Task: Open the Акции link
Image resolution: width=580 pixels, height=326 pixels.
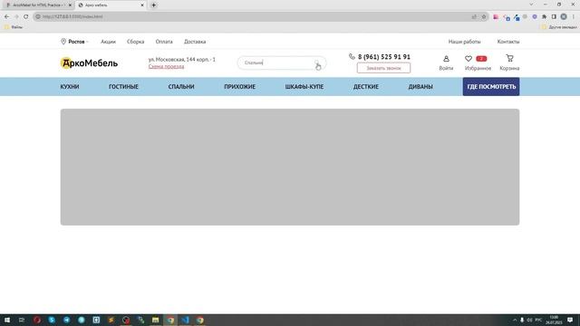Action: point(108,42)
